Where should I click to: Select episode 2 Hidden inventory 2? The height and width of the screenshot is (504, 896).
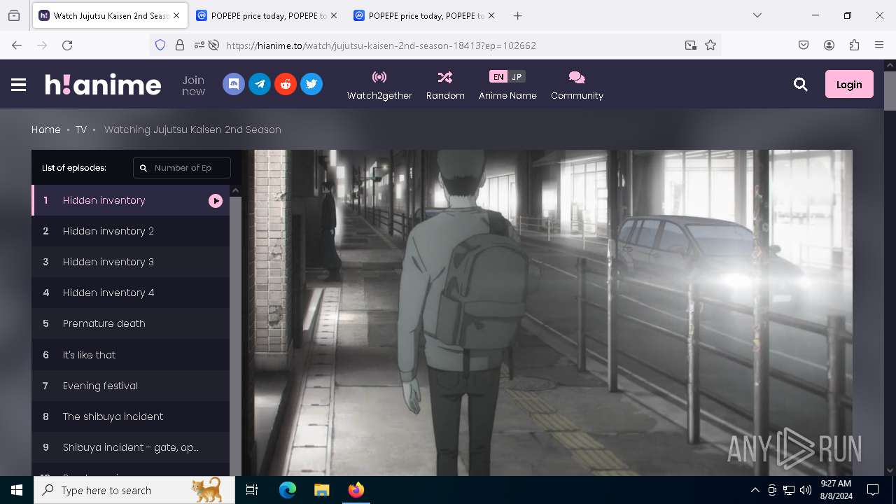[130, 231]
